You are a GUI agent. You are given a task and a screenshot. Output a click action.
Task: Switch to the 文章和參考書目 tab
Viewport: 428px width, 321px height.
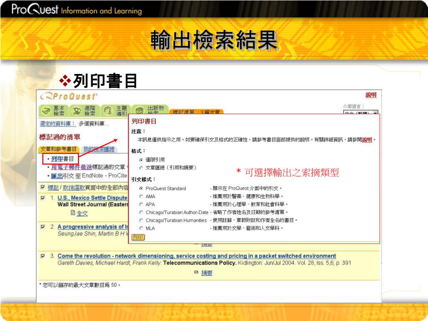[59, 149]
